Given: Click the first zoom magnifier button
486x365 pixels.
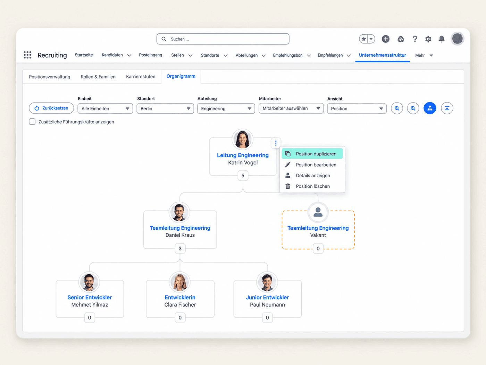Looking at the screenshot, I should pyautogui.click(x=397, y=108).
